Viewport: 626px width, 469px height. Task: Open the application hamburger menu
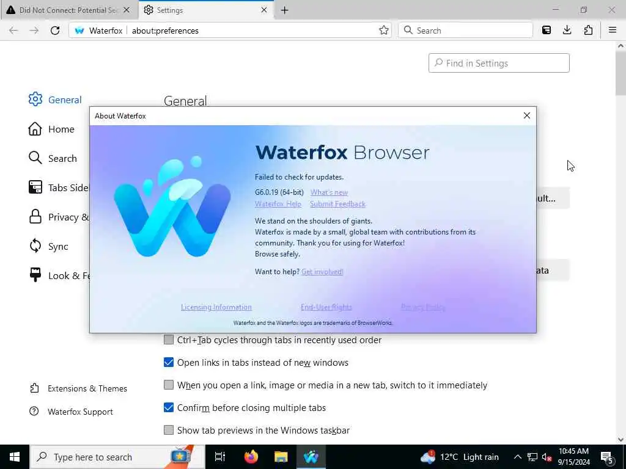613,31
